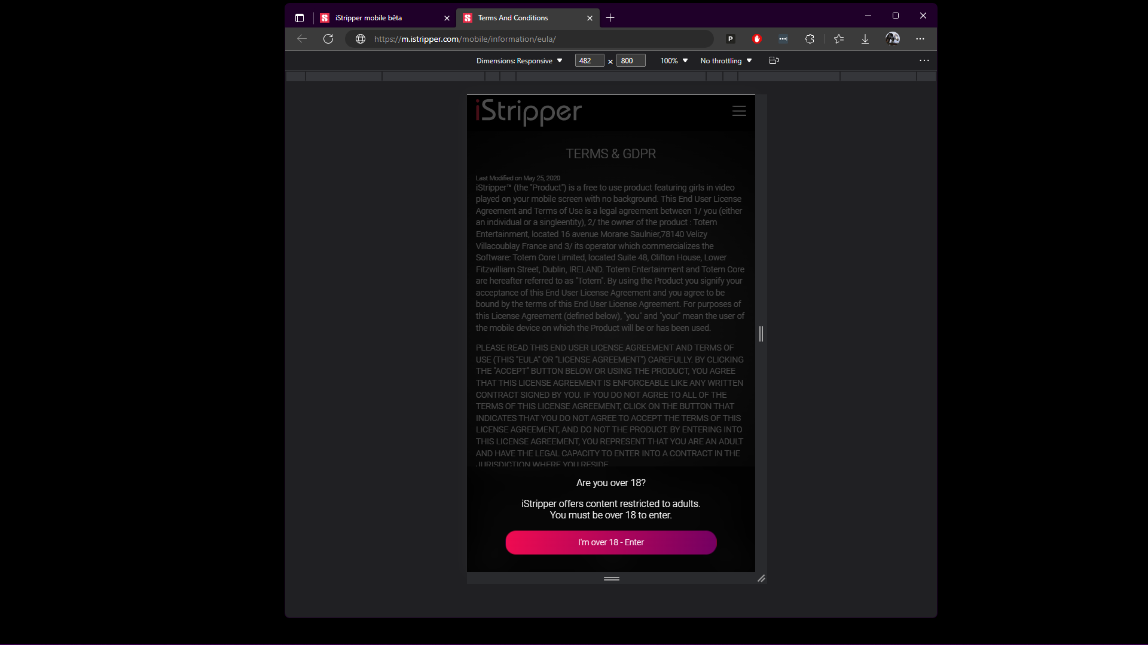Edit the viewport width field 482

pos(590,61)
